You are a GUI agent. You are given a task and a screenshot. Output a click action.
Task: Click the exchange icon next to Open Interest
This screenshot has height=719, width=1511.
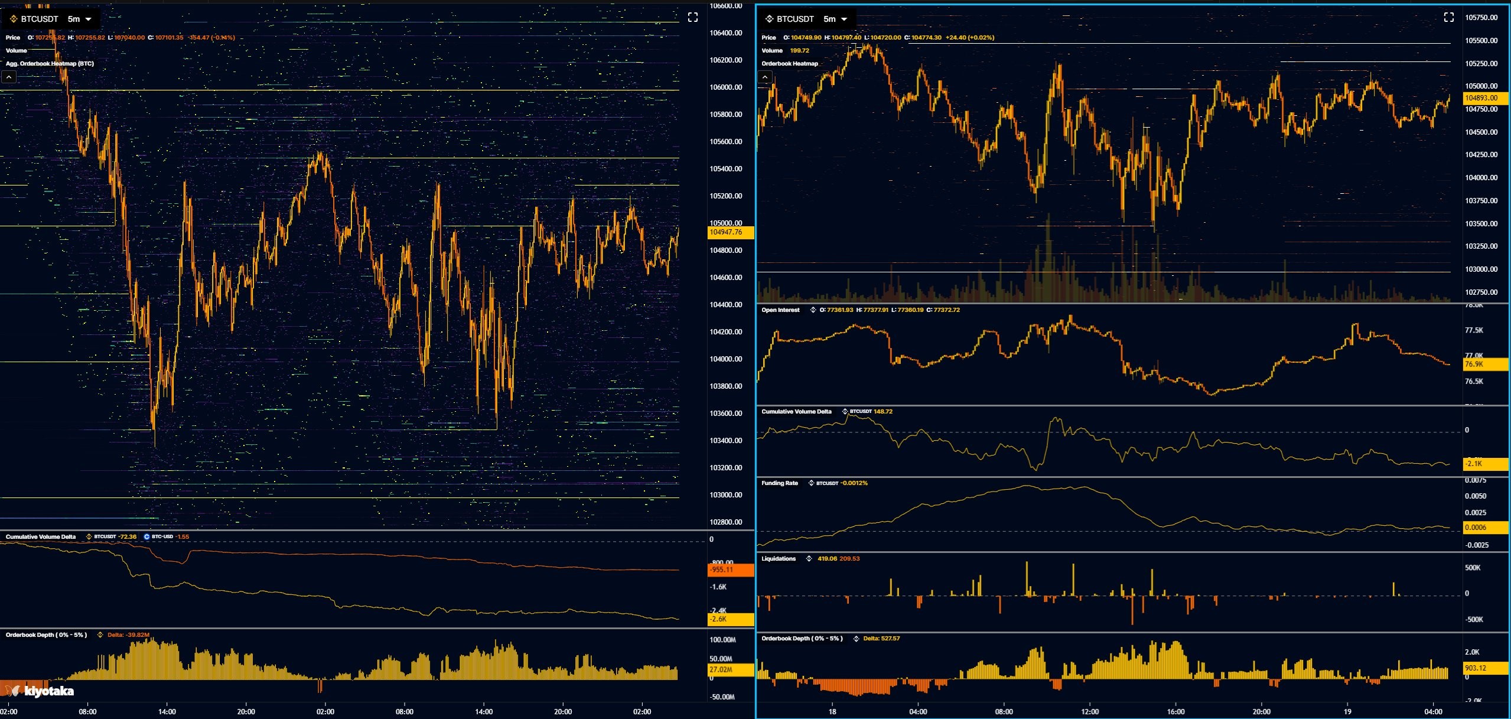pyautogui.click(x=813, y=310)
